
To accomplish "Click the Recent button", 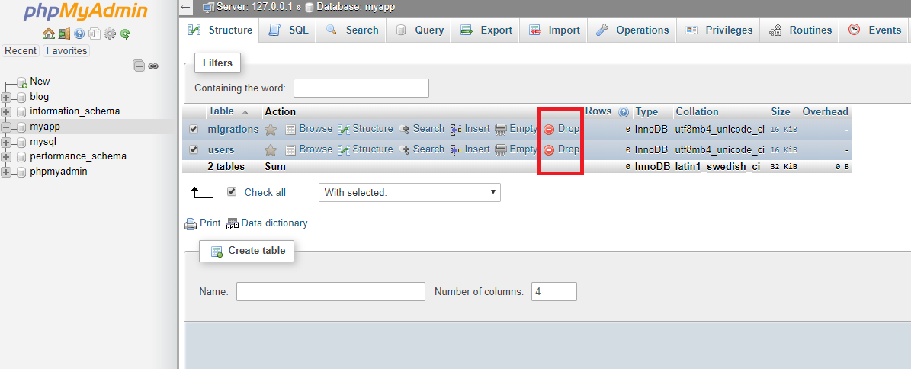I will coord(21,51).
